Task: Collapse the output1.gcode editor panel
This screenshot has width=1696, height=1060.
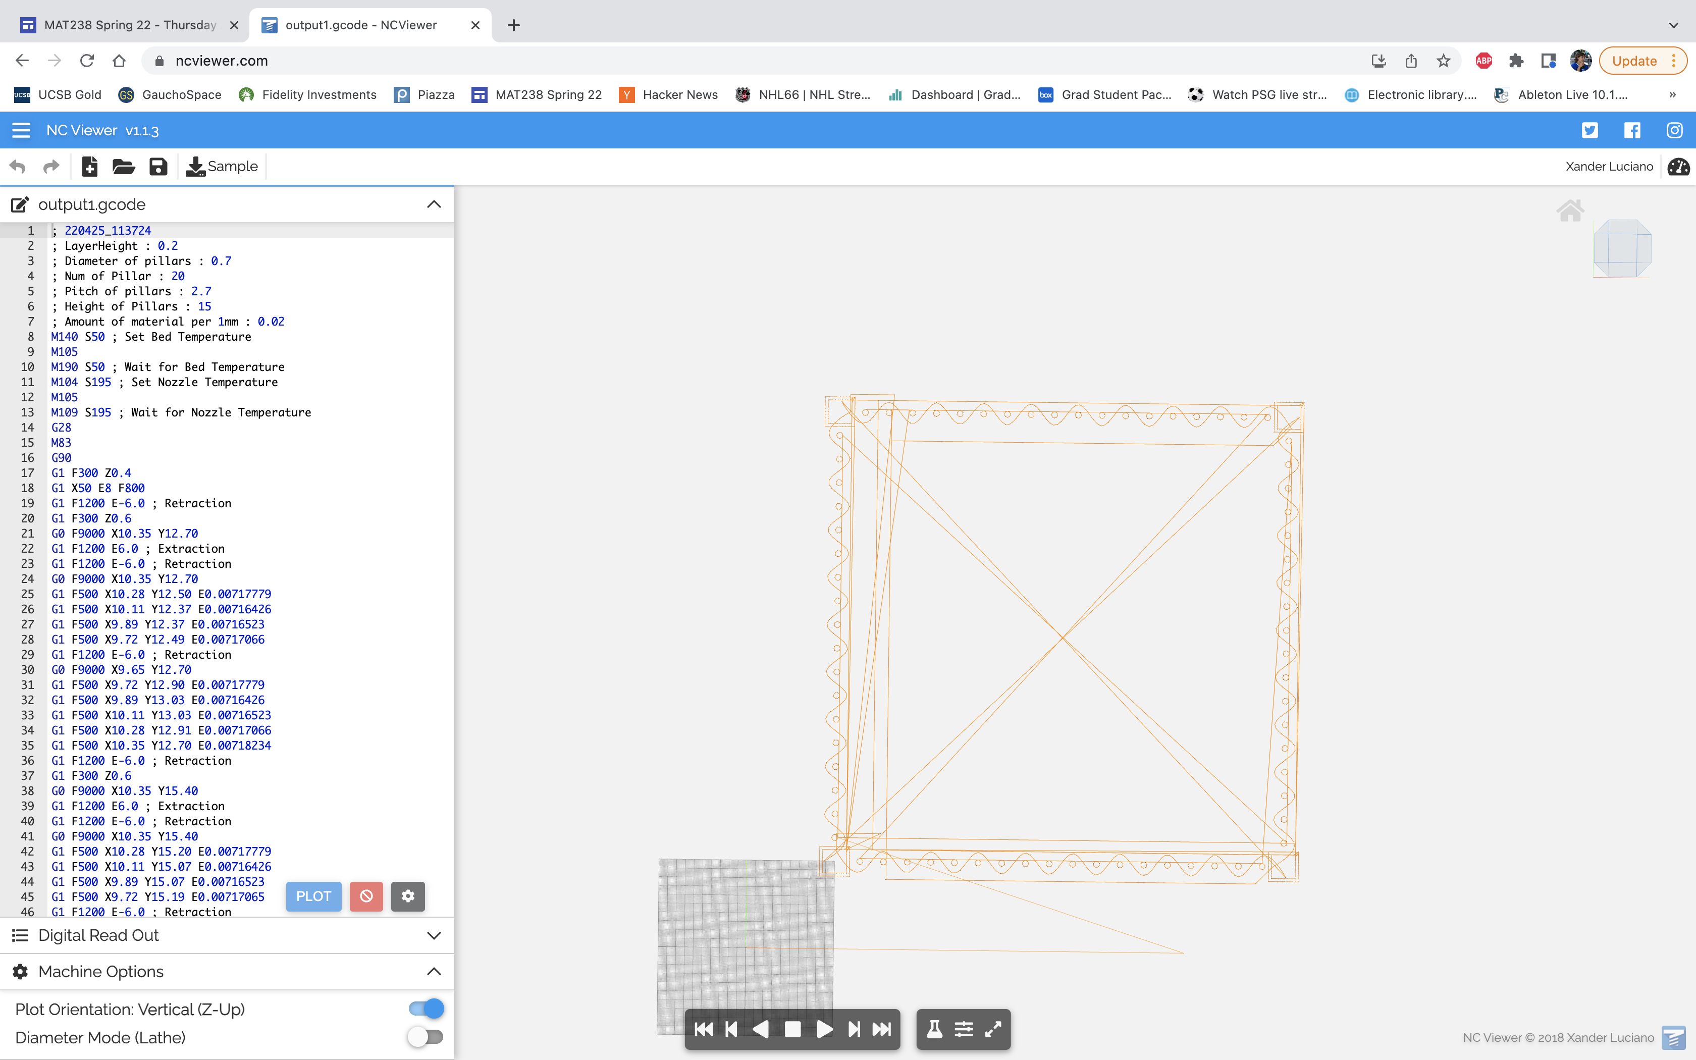Action: (434, 204)
